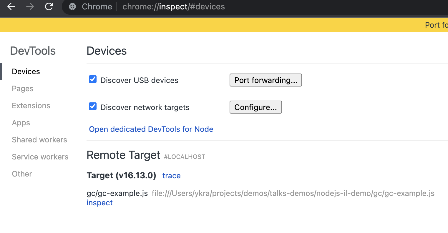The image size is (448, 233).
Task: Click the browser forward arrow
Action: tap(30, 6)
